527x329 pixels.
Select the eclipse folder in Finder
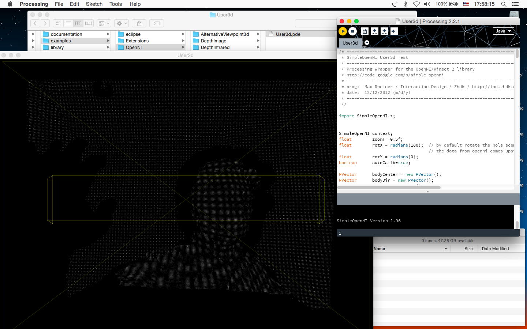(x=151, y=34)
